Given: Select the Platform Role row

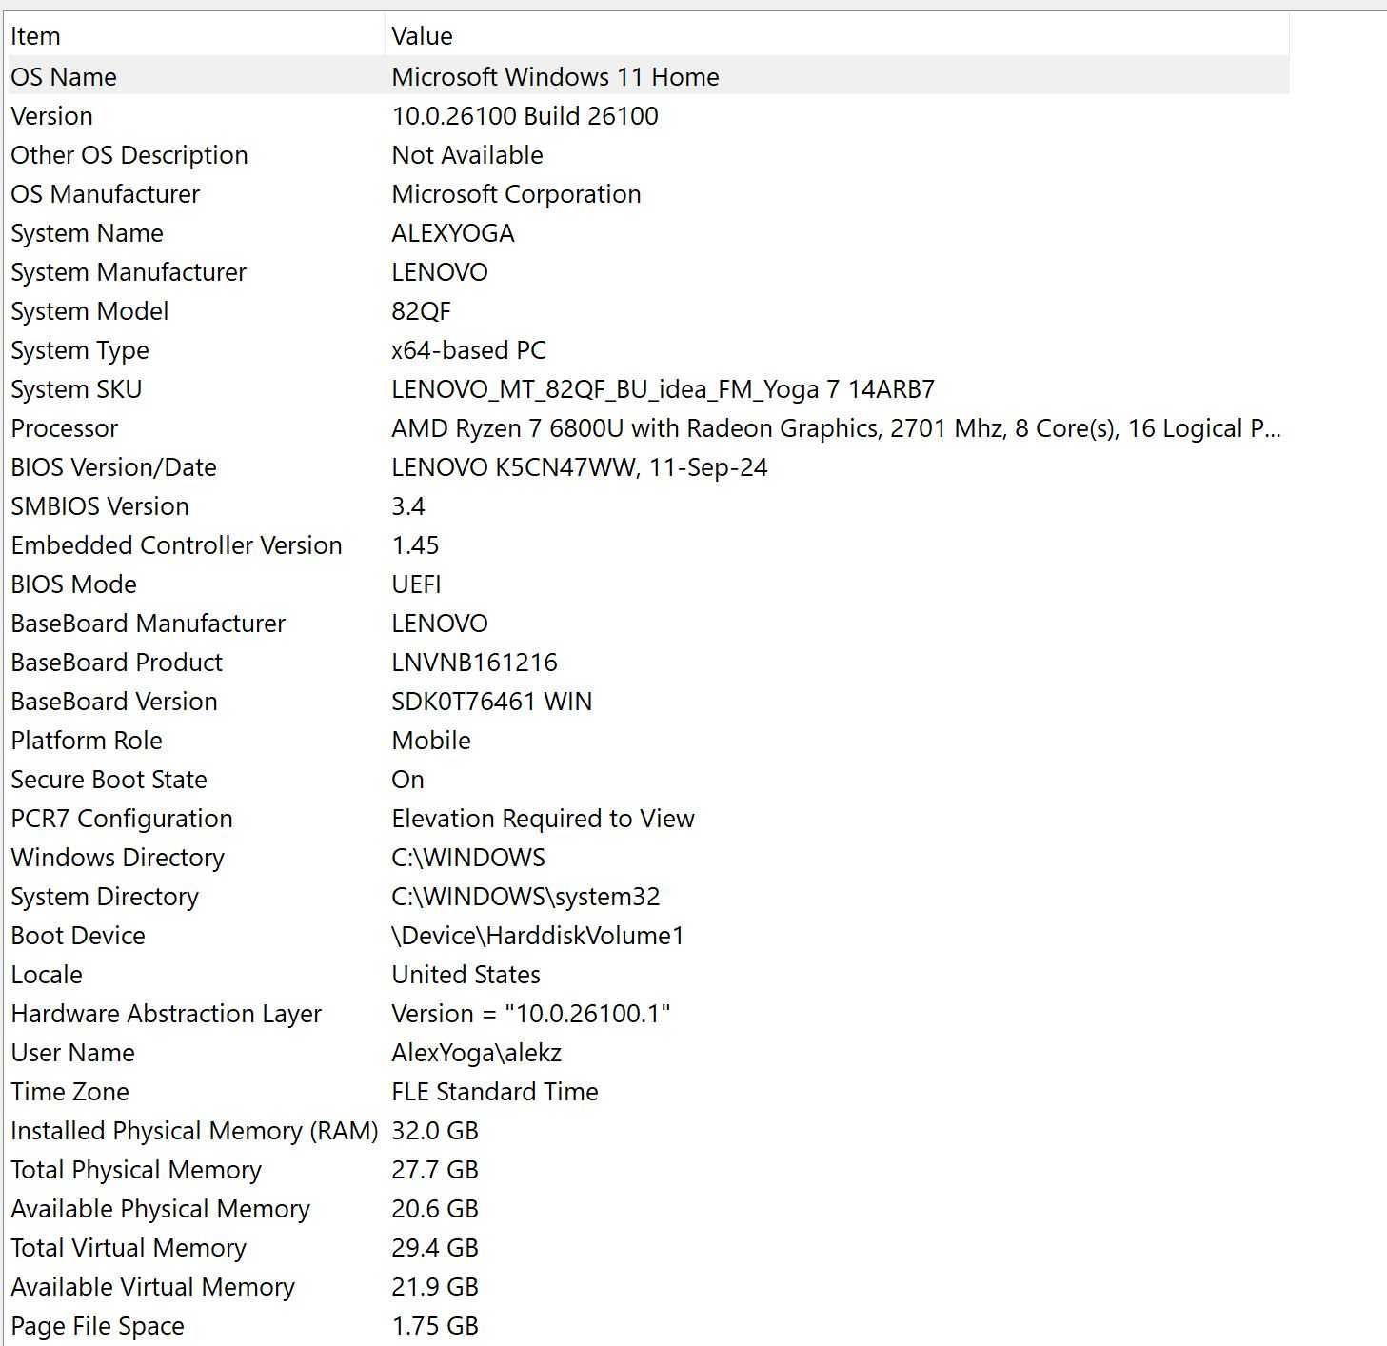Looking at the screenshot, I should pos(87,740).
